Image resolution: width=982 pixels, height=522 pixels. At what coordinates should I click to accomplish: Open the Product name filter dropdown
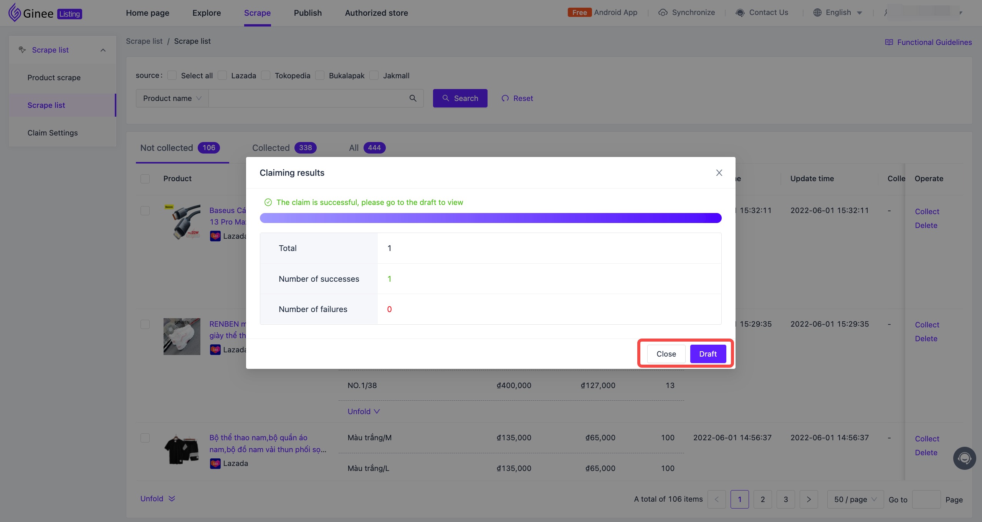pyautogui.click(x=172, y=98)
